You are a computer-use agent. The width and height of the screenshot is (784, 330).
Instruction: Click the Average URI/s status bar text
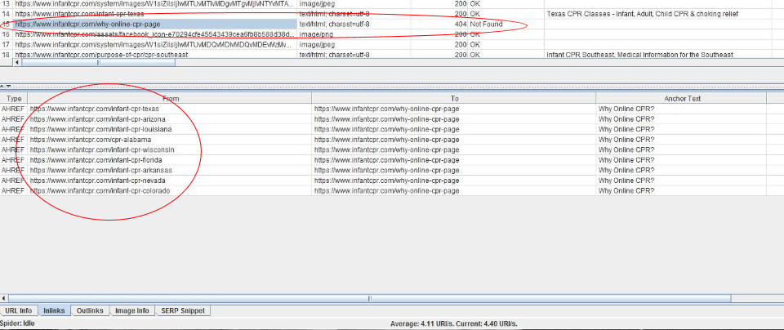(x=453, y=324)
